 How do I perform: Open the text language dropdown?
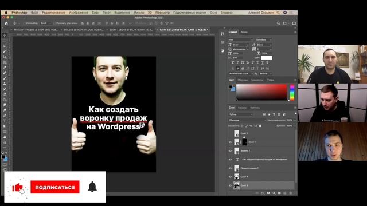(x=241, y=74)
